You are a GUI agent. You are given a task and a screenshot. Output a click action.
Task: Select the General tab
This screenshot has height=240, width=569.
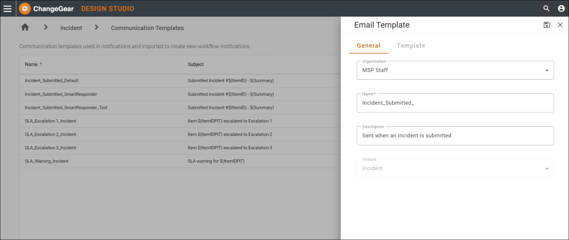click(368, 46)
